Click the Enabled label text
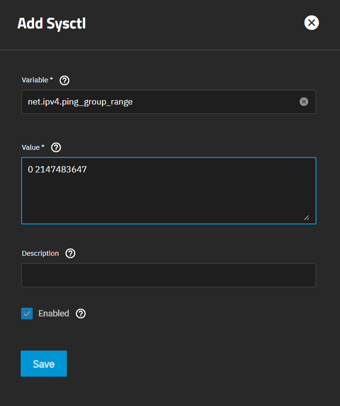340x406 pixels. (x=53, y=314)
